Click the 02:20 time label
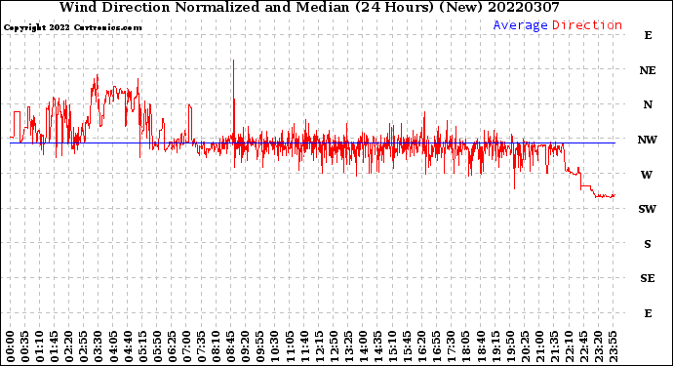 (x=69, y=346)
